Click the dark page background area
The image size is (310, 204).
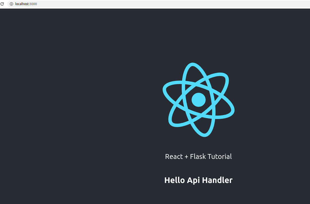(70, 112)
